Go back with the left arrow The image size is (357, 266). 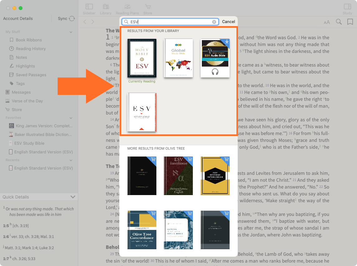pyautogui.click(x=85, y=22)
